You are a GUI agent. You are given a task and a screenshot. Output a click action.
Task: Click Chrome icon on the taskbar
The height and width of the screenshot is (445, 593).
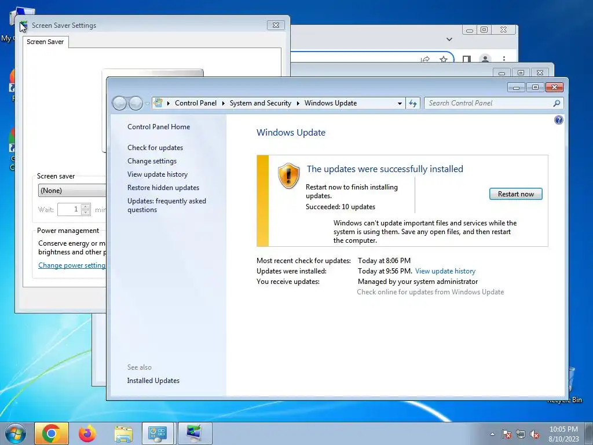52,433
